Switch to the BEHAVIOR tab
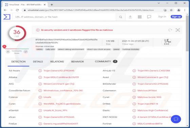Screen dimensions: 190x128 coord(78,62)
